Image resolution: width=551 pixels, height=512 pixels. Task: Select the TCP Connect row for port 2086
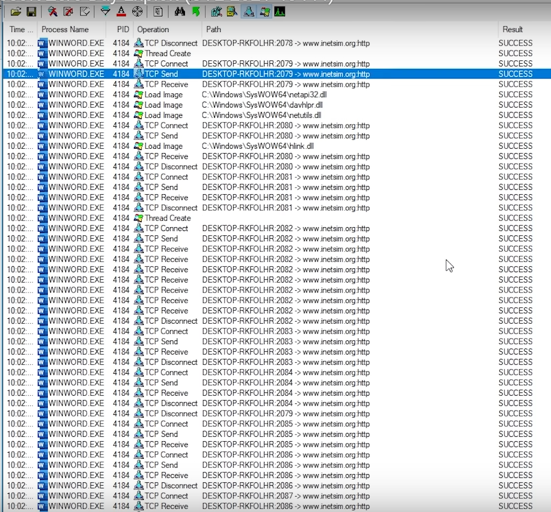pos(277,454)
